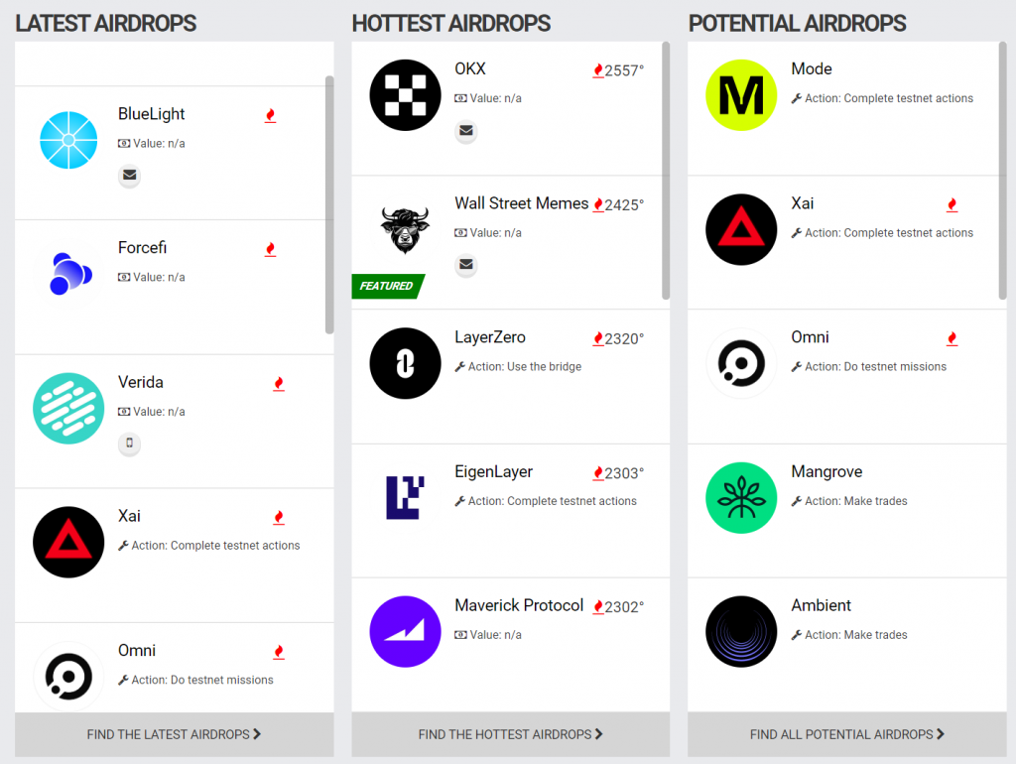Click the Latest Airdrops list scrollbar
This screenshot has width=1016, height=764.
[329, 204]
